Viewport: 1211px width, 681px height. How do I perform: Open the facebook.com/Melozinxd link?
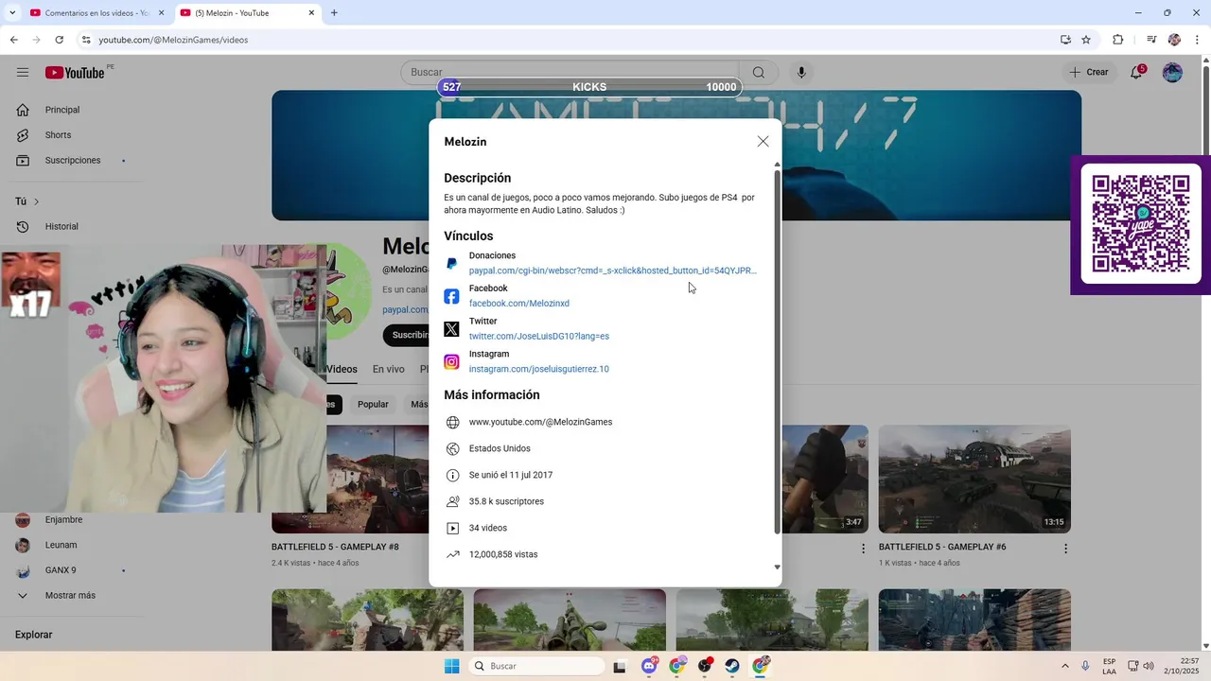(518, 304)
